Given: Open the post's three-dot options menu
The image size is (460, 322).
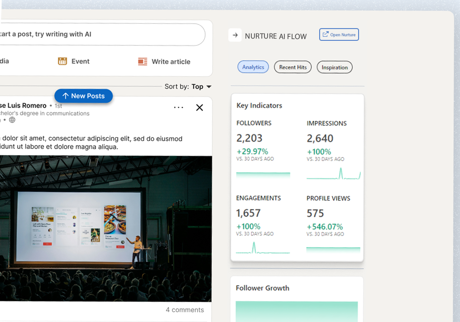Looking at the screenshot, I should [x=178, y=107].
